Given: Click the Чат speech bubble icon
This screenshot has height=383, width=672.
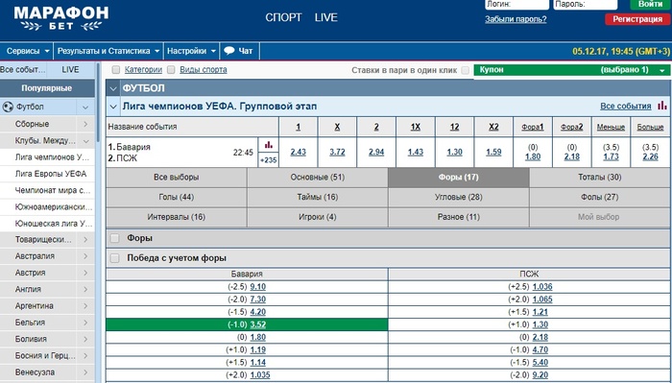Looking at the screenshot, I should click(x=229, y=51).
